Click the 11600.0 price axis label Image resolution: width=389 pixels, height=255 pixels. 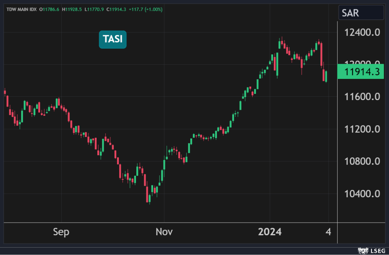click(x=362, y=97)
